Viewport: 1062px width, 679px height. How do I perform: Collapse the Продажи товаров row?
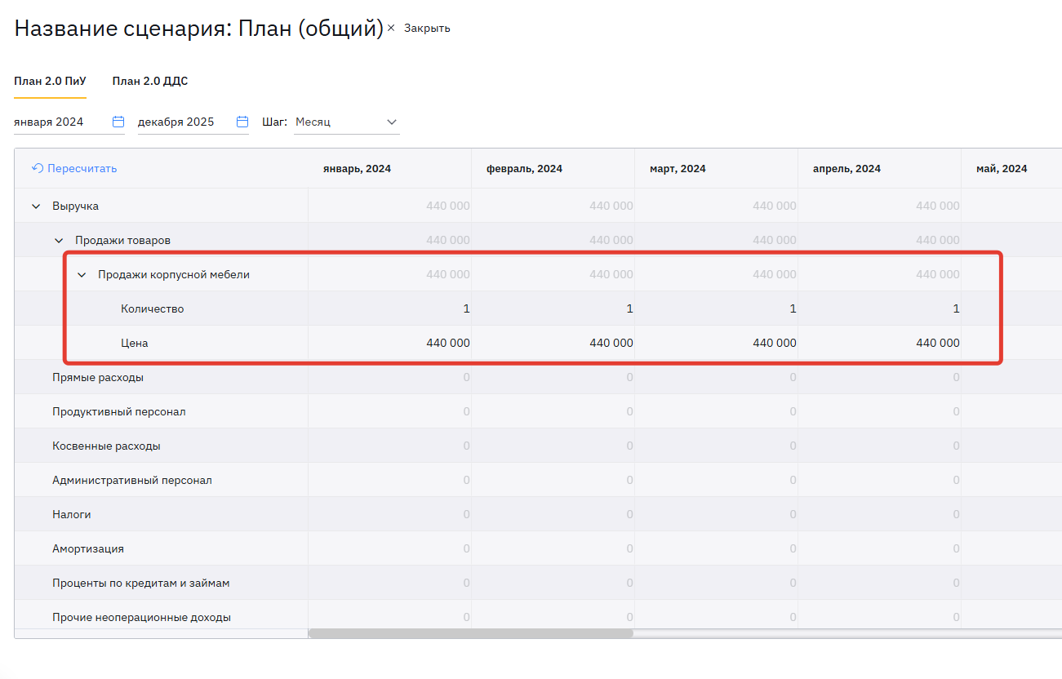tap(59, 241)
